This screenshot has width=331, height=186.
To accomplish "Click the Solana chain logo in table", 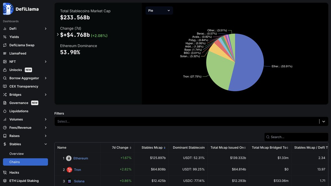I will [70, 181].
